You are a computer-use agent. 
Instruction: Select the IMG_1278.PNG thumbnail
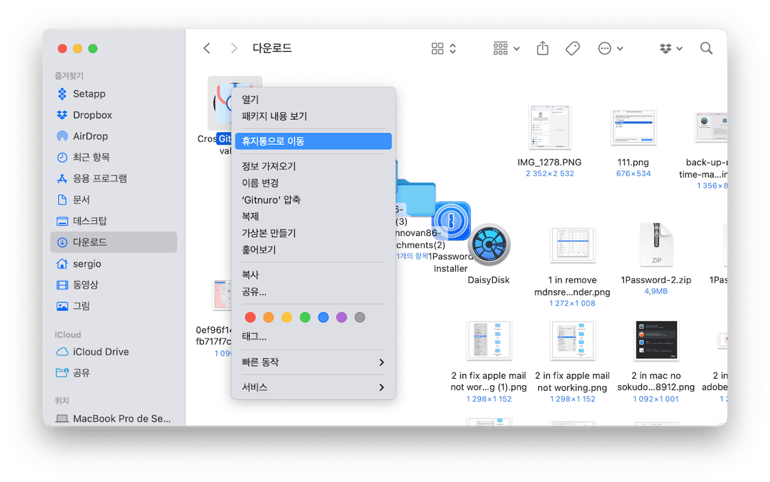pyautogui.click(x=549, y=127)
